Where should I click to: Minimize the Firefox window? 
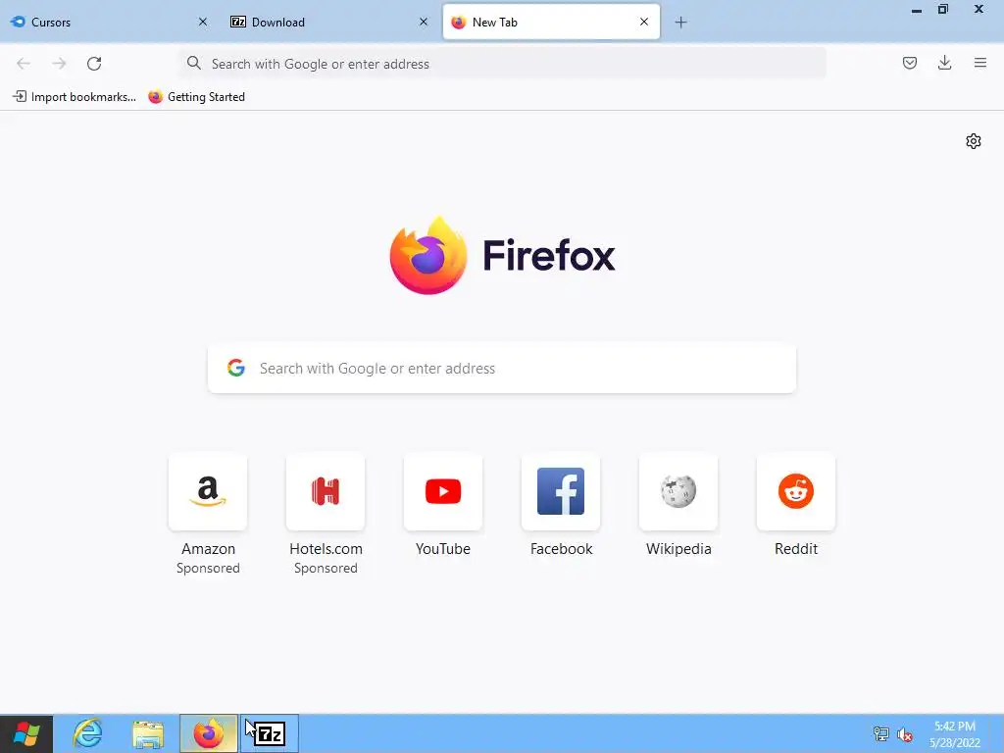coord(917,10)
